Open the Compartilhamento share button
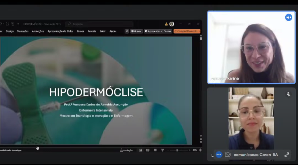The height and width of the screenshot is (165, 298). [x=186, y=31]
